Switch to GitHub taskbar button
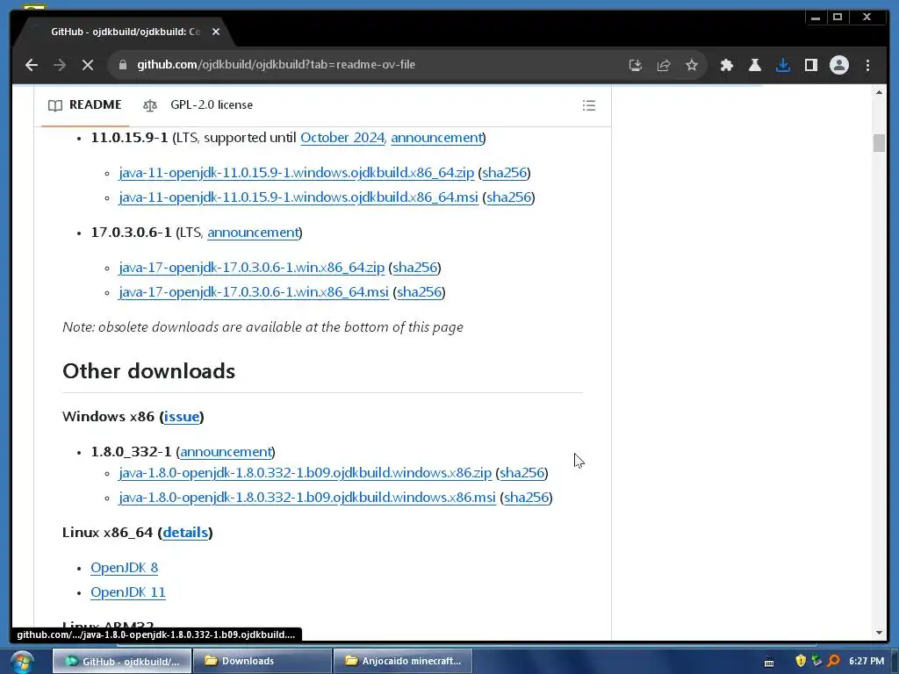Image resolution: width=899 pixels, height=674 pixels. point(121,661)
